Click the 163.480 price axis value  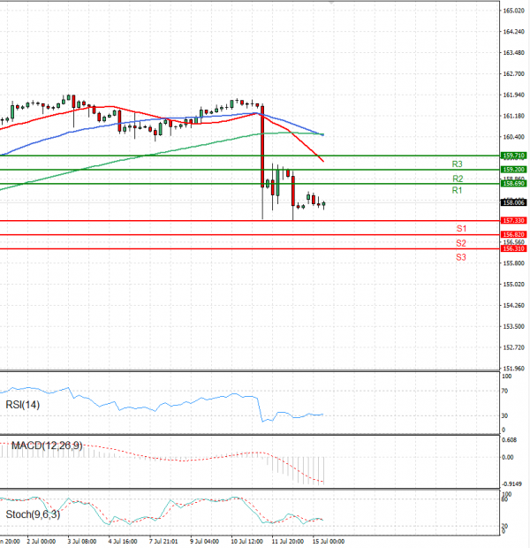pos(513,53)
